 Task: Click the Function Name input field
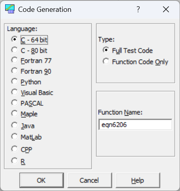click(135, 125)
